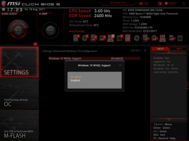
Task: Exit BIOS with the top-right X
Action: click(x=184, y=4)
